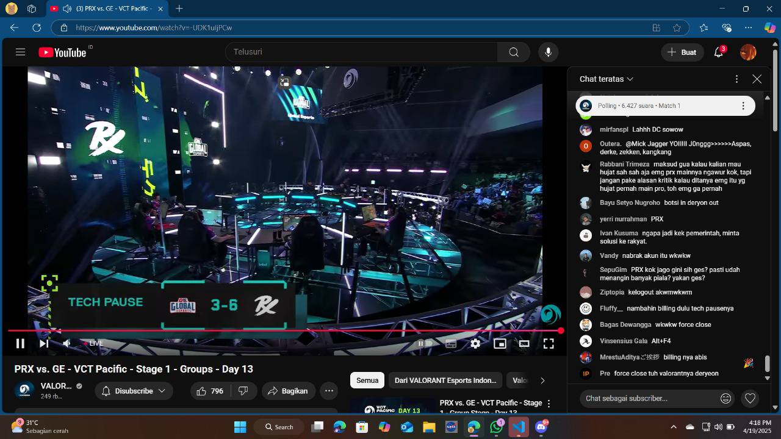This screenshot has width=781, height=439.
Task: Open video settings gear
Action: pyautogui.click(x=475, y=343)
